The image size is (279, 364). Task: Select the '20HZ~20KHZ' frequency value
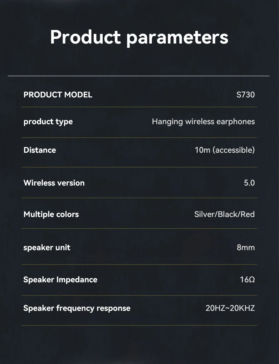pyautogui.click(x=230, y=308)
